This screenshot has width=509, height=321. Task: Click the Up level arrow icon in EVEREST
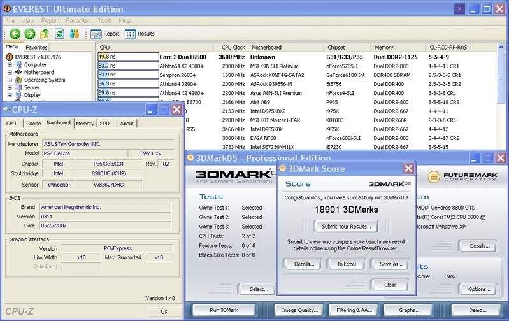pos(45,33)
